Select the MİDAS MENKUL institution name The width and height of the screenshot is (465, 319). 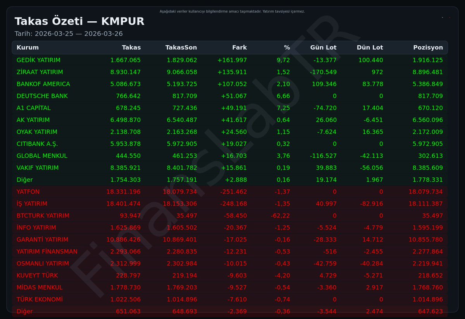point(40,288)
